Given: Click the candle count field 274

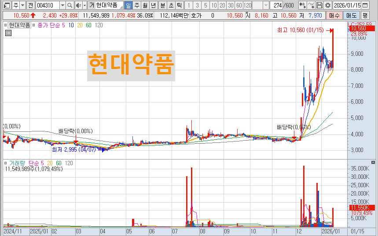Looking at the screenshot, I should click(x=277, y=5).
